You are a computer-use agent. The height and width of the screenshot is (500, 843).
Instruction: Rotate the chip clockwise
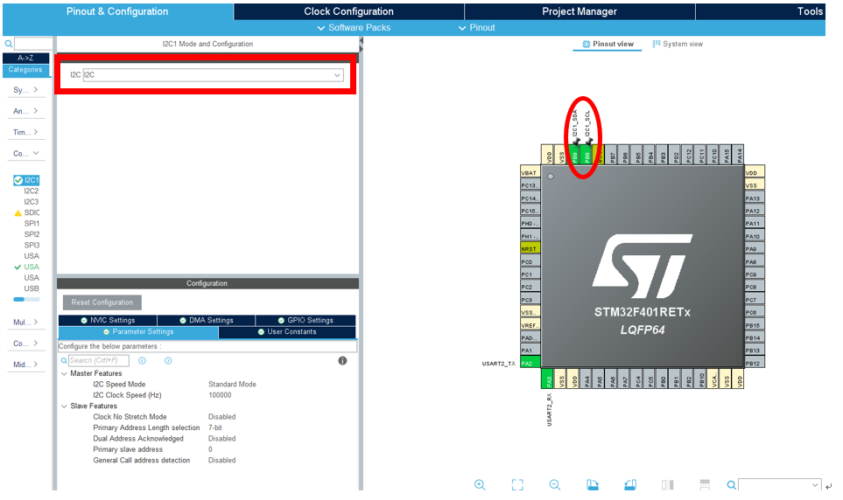(593, 485)
